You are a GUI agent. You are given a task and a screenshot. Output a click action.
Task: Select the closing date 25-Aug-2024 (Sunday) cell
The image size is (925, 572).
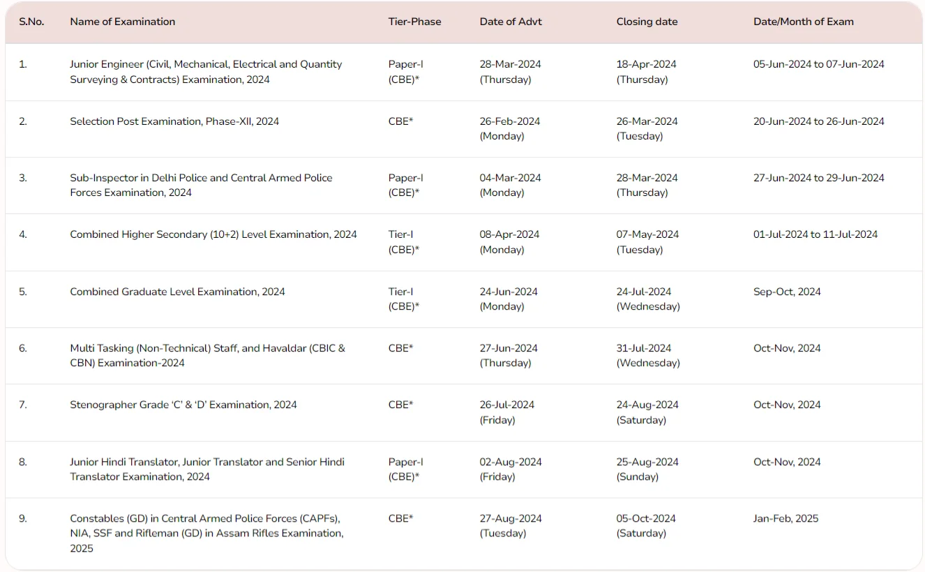click(x=647, y=469)
